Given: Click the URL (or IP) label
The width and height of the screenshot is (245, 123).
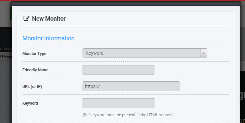Looking at the screenshot, I should point(32,87).
